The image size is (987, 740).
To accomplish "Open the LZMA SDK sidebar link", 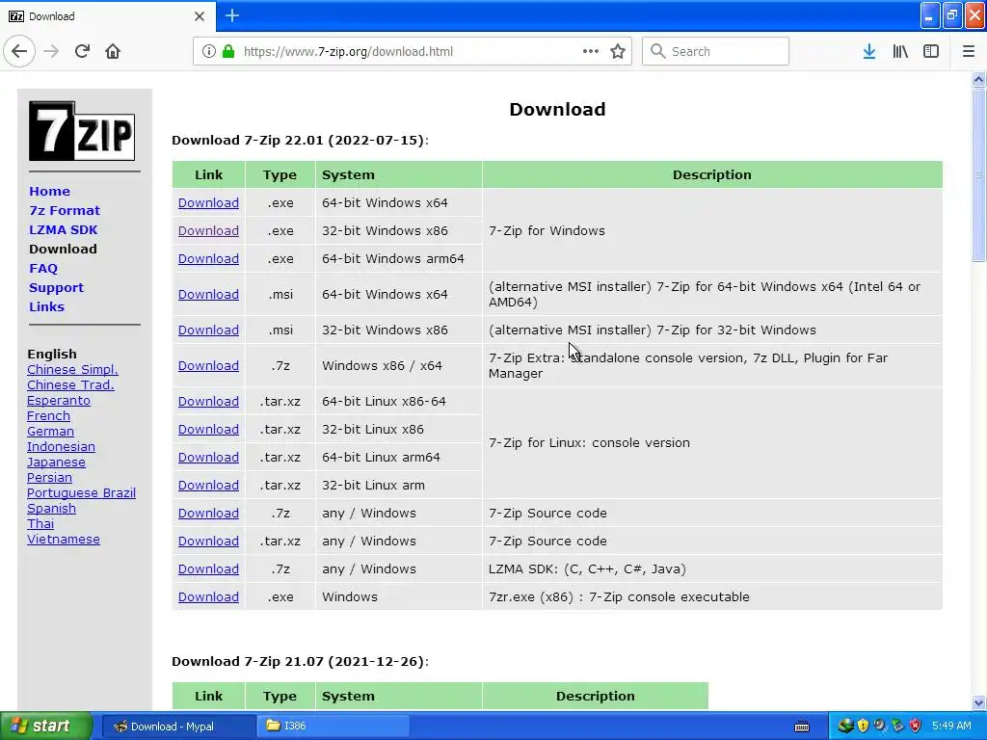I will (x=63, y=229).
